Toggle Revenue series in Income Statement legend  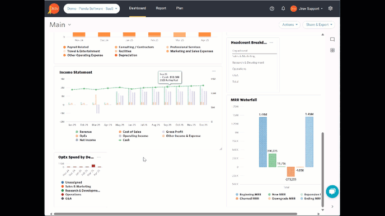click(x=83, y=132)
